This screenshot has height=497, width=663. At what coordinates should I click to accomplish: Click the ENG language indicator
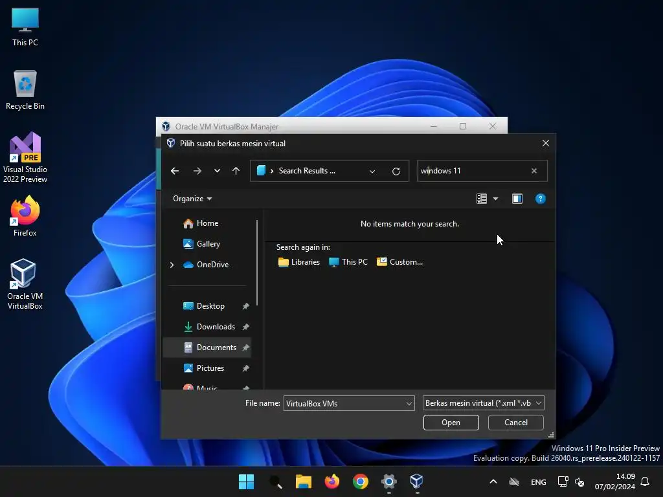coord(538,481)
